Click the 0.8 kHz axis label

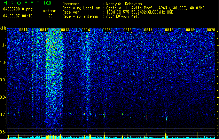coord(3,97)
